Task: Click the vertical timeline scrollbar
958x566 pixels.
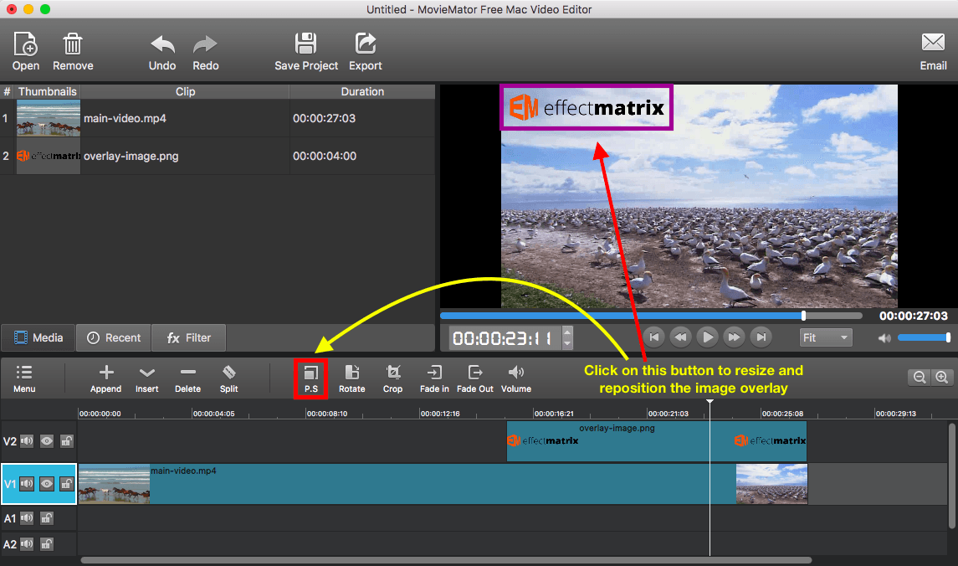Action: 952,476
